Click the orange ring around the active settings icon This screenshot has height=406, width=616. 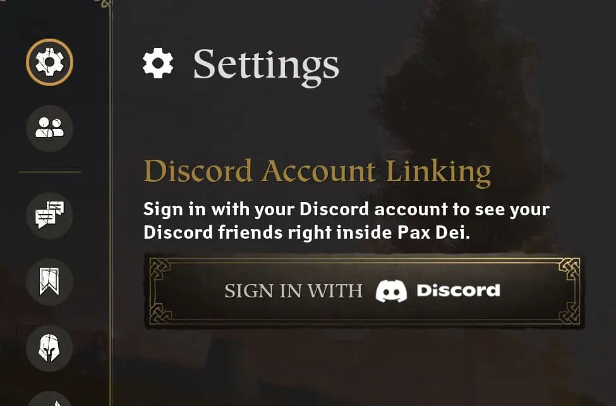49,40
